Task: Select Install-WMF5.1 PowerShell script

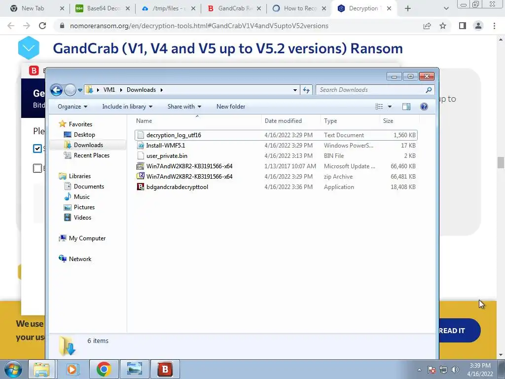Action: click(276, 146)
